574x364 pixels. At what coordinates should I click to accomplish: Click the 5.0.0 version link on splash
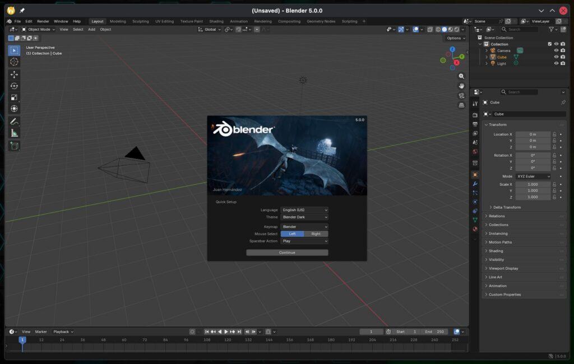[x=360, y=119]
